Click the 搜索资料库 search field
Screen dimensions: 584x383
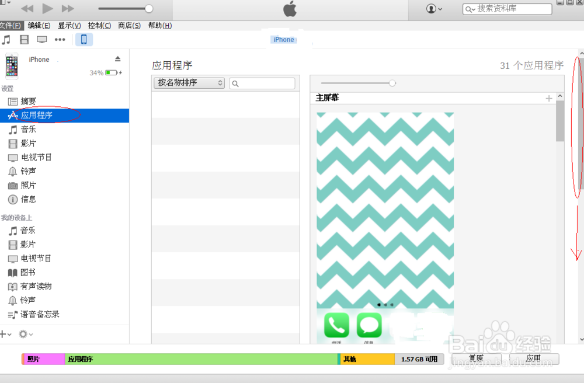pyautogui.click(x=507, y=9)
